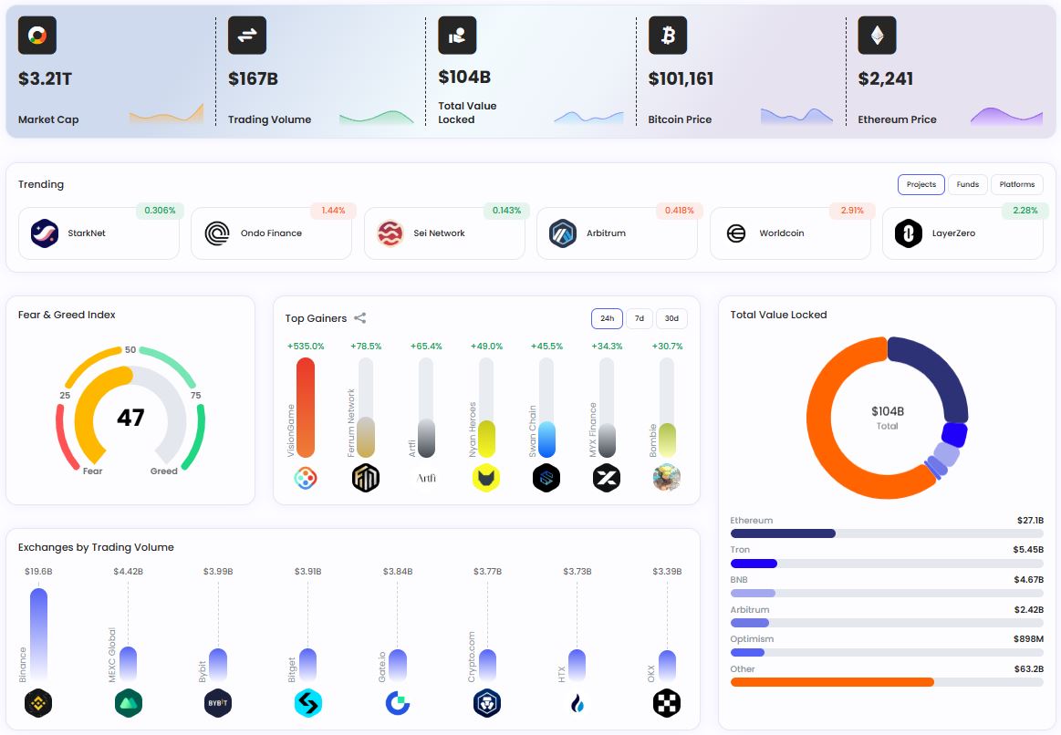Click the Bitcoin Price icon
Image resolution: width=1061 pixels, height=735 pixels.
668,36
